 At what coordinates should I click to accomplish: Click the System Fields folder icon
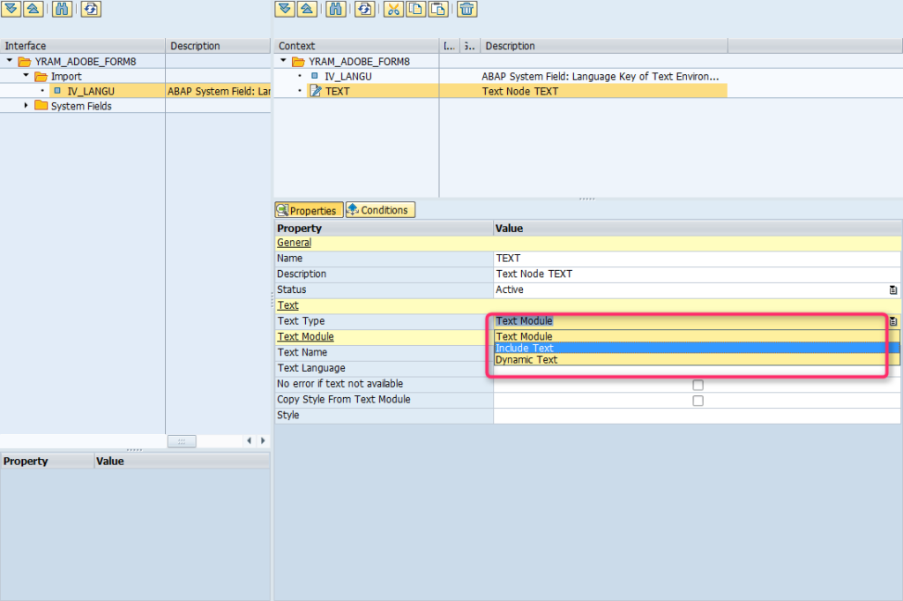(41, 105)
